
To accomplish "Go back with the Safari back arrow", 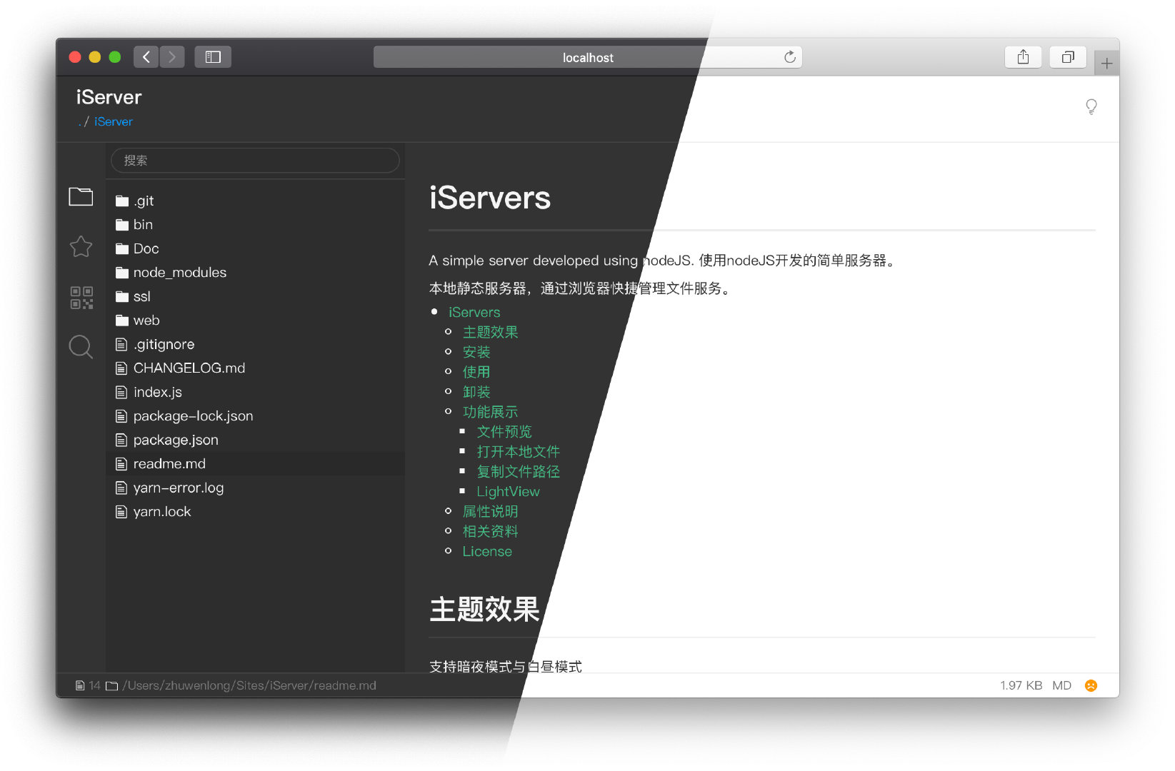I will click(146, 57).
